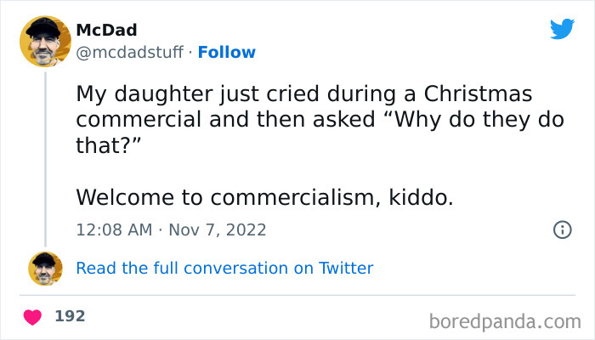Open the McDad display name
595x340 pixels.
click(x=106, y=31)
